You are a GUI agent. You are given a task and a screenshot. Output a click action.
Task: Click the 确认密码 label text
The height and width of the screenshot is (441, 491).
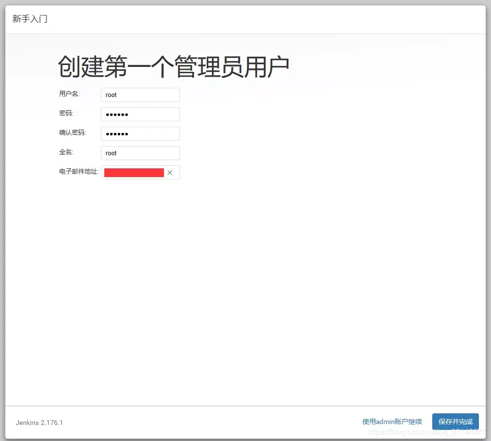pyautogui.click(x=72, y=132)
